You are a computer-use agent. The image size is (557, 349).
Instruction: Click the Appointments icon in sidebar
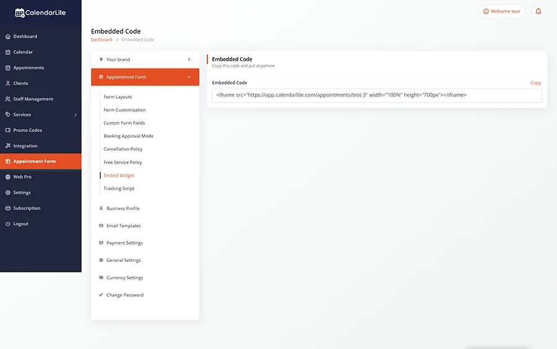(x=8, y=68)
